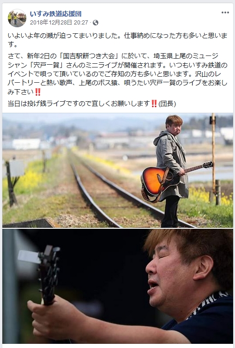Screen dimensions: 235x348
Task: Open the close-up singing man photo
Action: point(117,287)
